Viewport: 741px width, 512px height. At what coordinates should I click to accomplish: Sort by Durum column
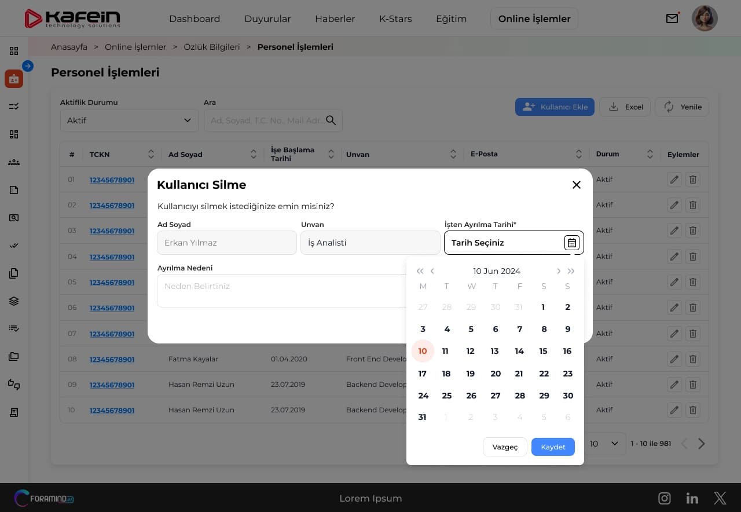pos(650,154)
